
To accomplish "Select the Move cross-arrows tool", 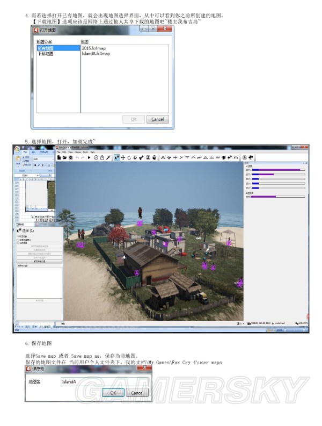I will click(123, 157).
